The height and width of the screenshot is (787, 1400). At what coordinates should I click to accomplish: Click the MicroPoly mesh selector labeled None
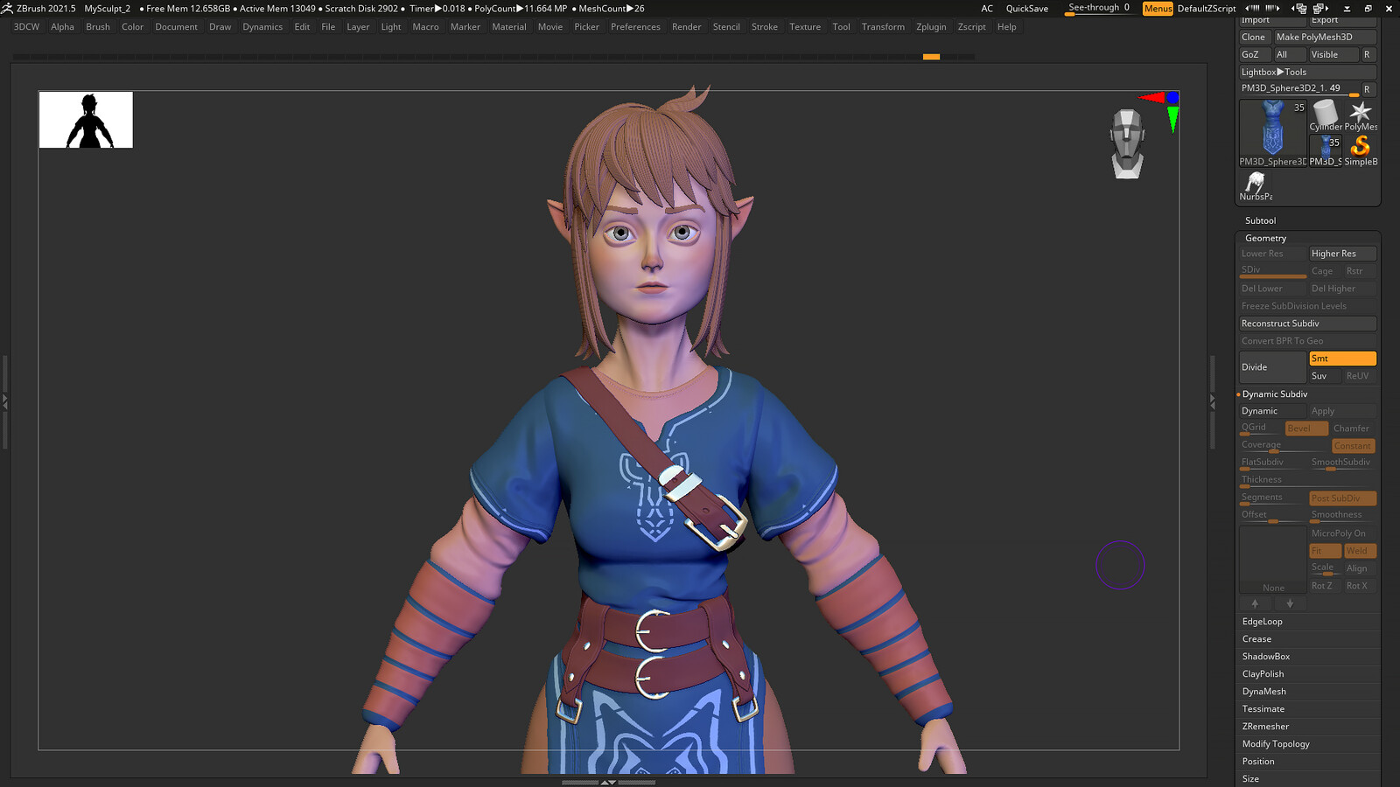click(x=1272, y=561)
